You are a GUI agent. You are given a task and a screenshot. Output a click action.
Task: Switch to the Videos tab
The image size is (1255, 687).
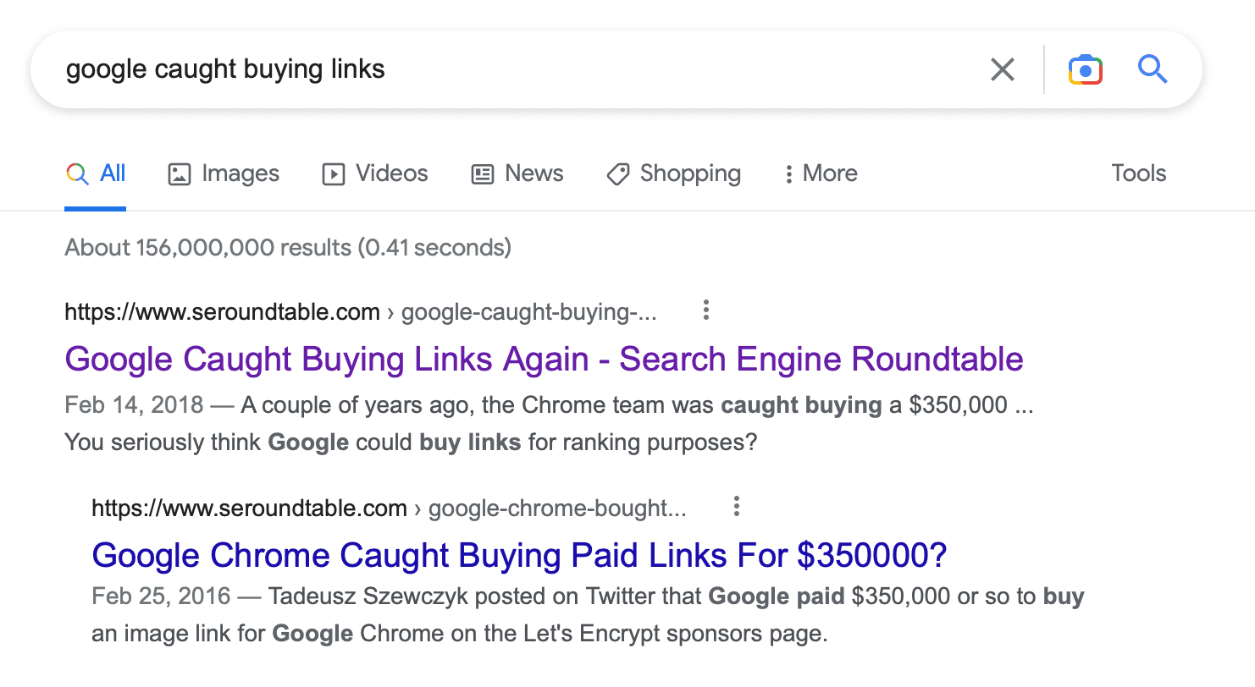(375, 173)
